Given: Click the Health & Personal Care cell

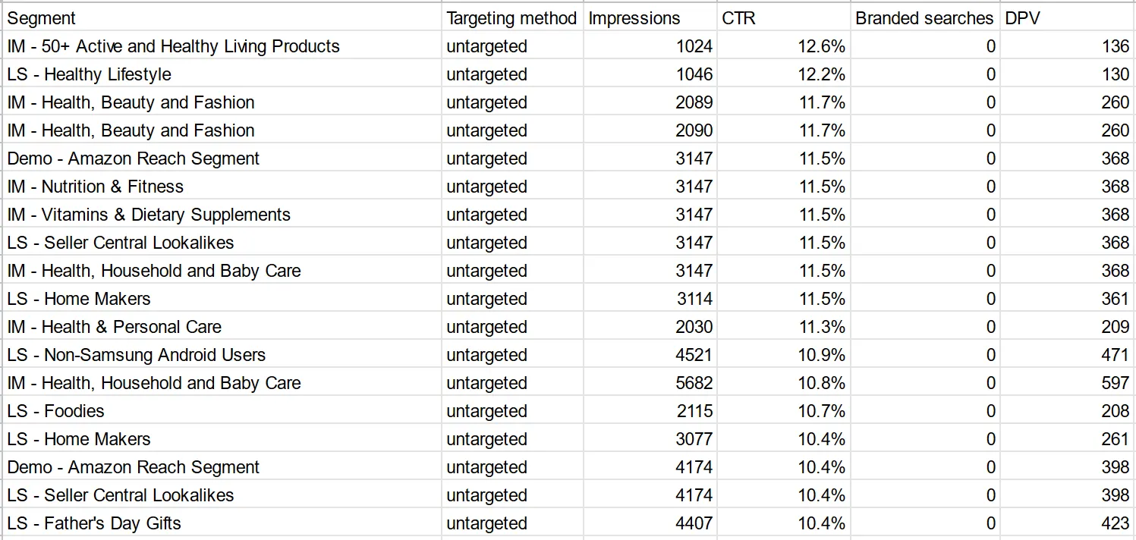Looking at the screenshot, I should coord(222,327).
